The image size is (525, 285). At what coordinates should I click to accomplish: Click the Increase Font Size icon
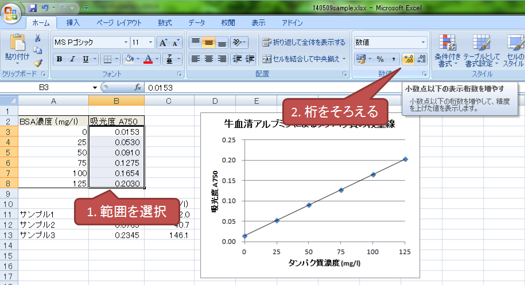163,42
